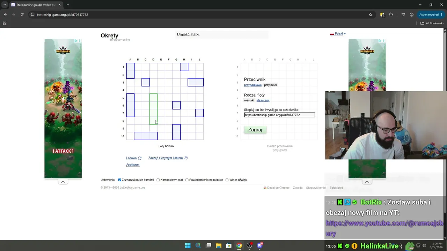Select the przyjaciel opponent option
Image resolution: width=447 pixels, height=251 pixels.
pyautogui.click(x=270, y=85)
